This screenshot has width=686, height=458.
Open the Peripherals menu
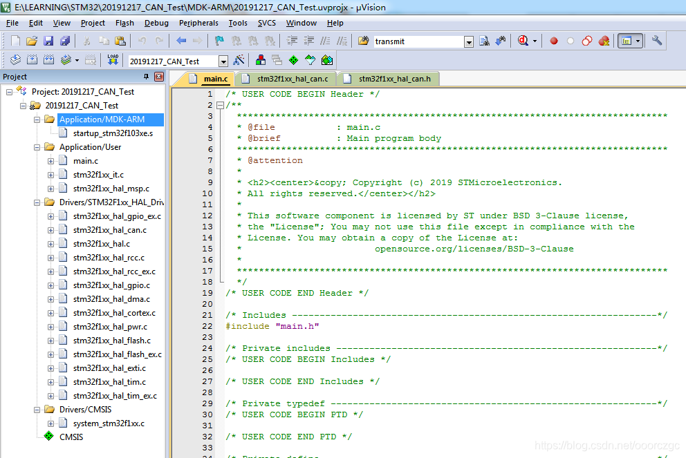click(198, 23)
